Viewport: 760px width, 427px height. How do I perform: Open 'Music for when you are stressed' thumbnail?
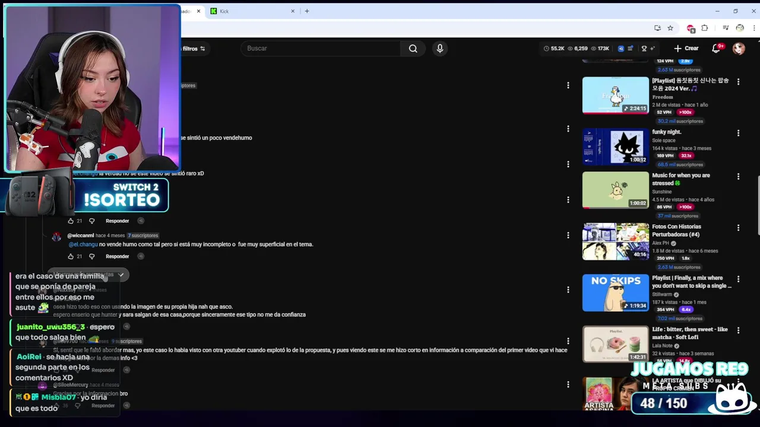616,190
